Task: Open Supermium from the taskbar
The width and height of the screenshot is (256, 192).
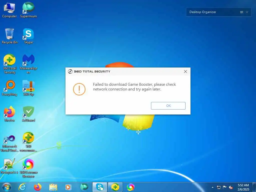Action: click(84, 187)
